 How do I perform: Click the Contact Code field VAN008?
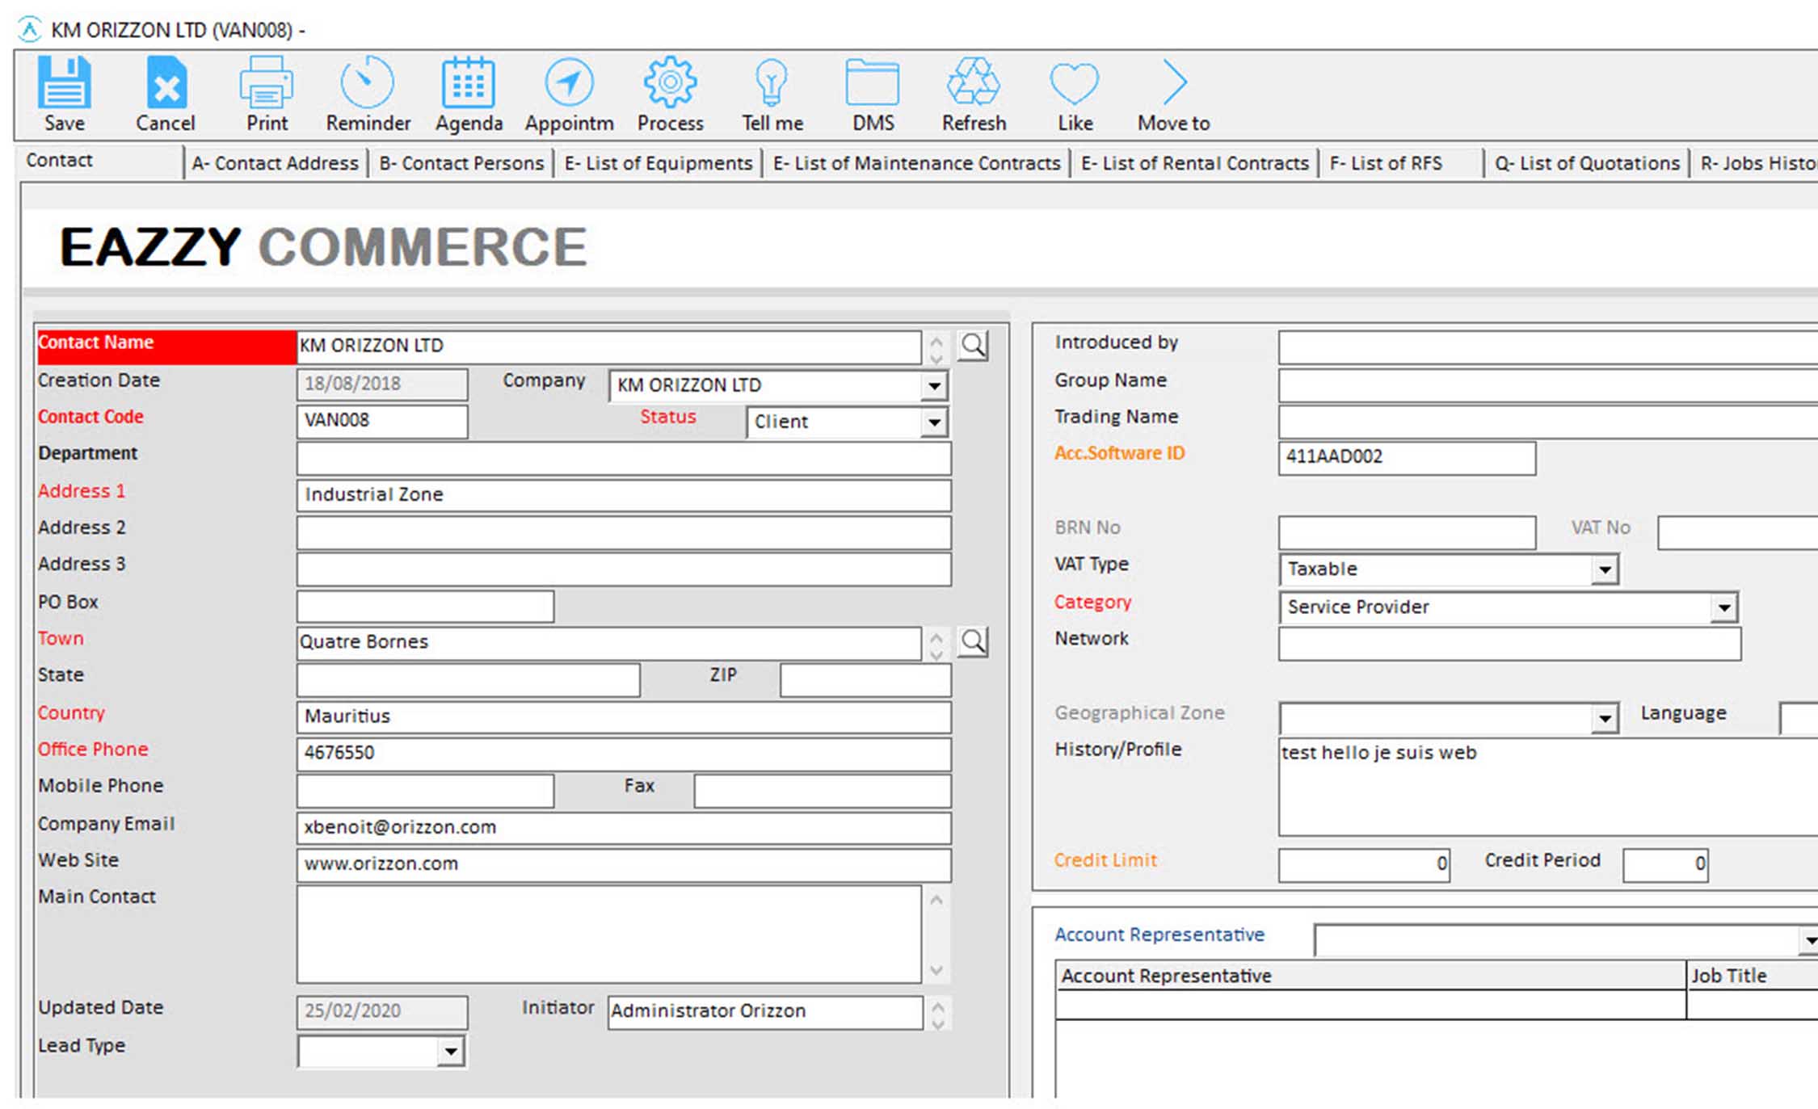382,422
